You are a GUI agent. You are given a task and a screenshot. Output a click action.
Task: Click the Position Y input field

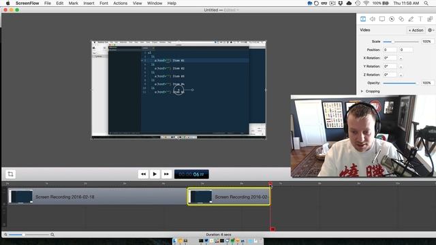click(x=406, y=50)
